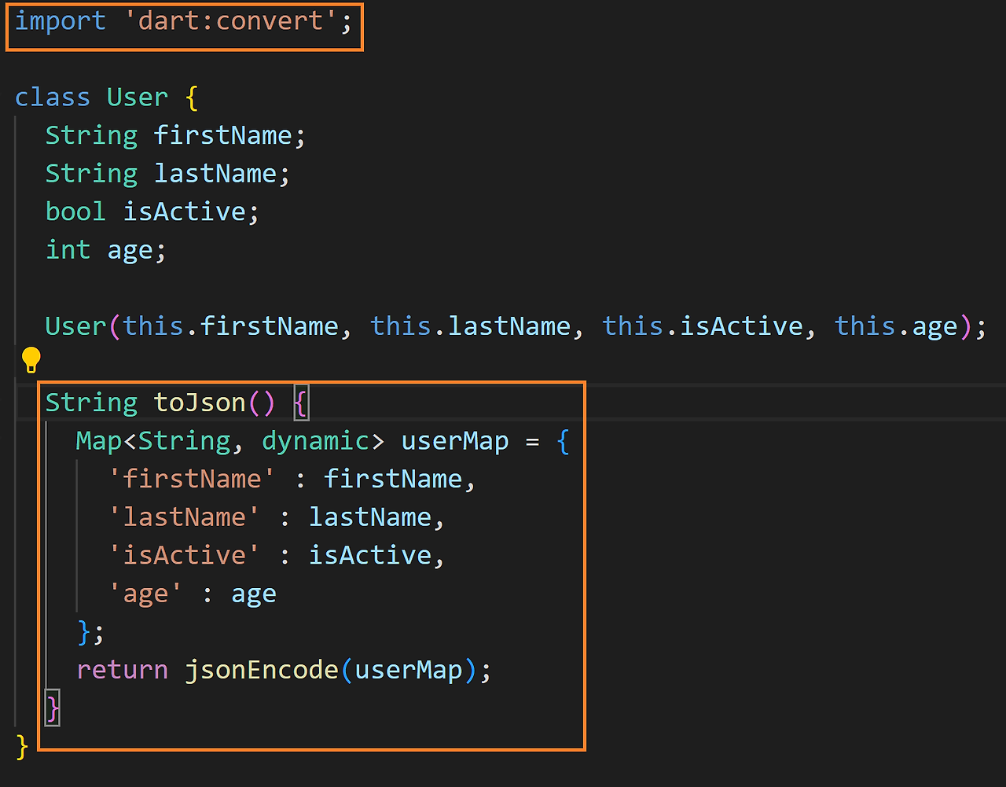The image size is (1006, 787).
Task: Select the firstName field declaration
Action: tap(174, 134)
